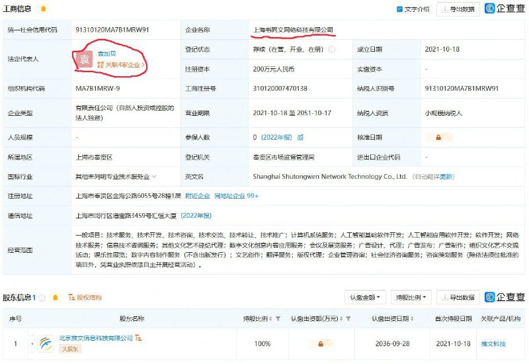This screenshot has height=364, width=529.
Task: Click registration authority 奉贤区市场监督管理局
Action: (284, 157)
